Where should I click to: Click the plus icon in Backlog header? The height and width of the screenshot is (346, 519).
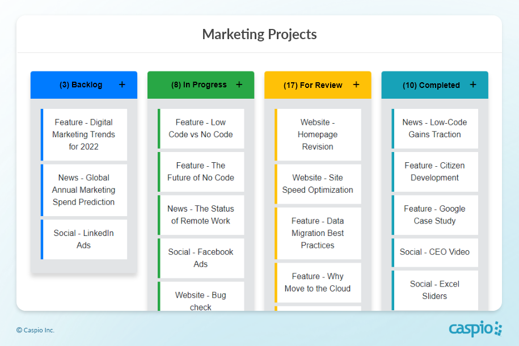point(122,85)
